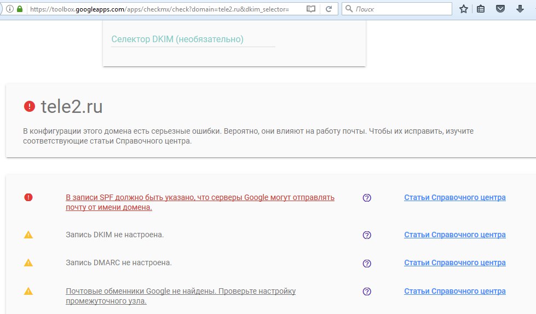Click the yellow warning icon on DMARC row
Image resolution: width=536 pixels, height=314 pixels.
28,262
